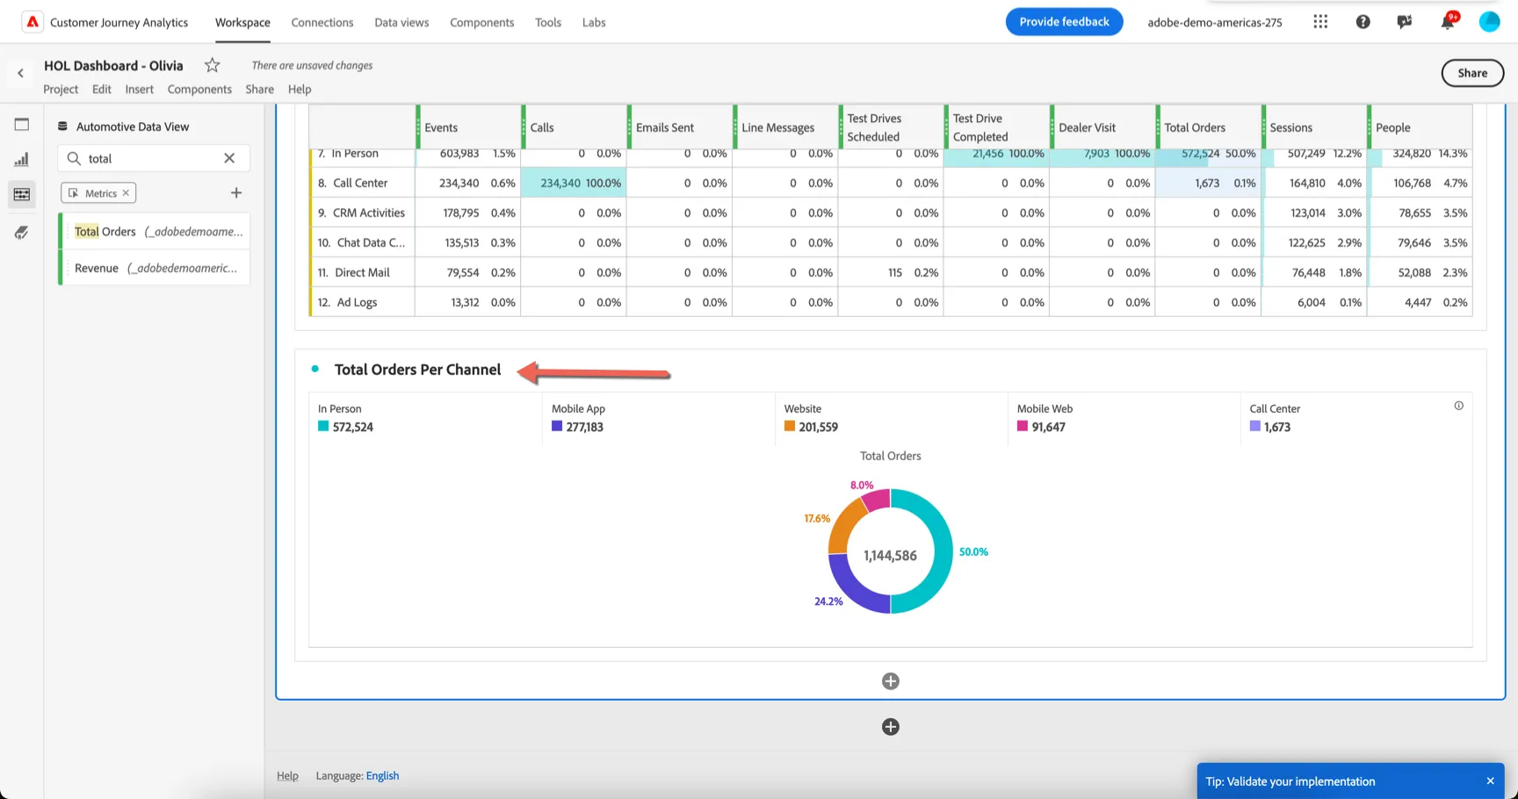Click the Share button
Image resolution: width=1518 pixels, height=799 pixels.
click(x=1472, y=73)
